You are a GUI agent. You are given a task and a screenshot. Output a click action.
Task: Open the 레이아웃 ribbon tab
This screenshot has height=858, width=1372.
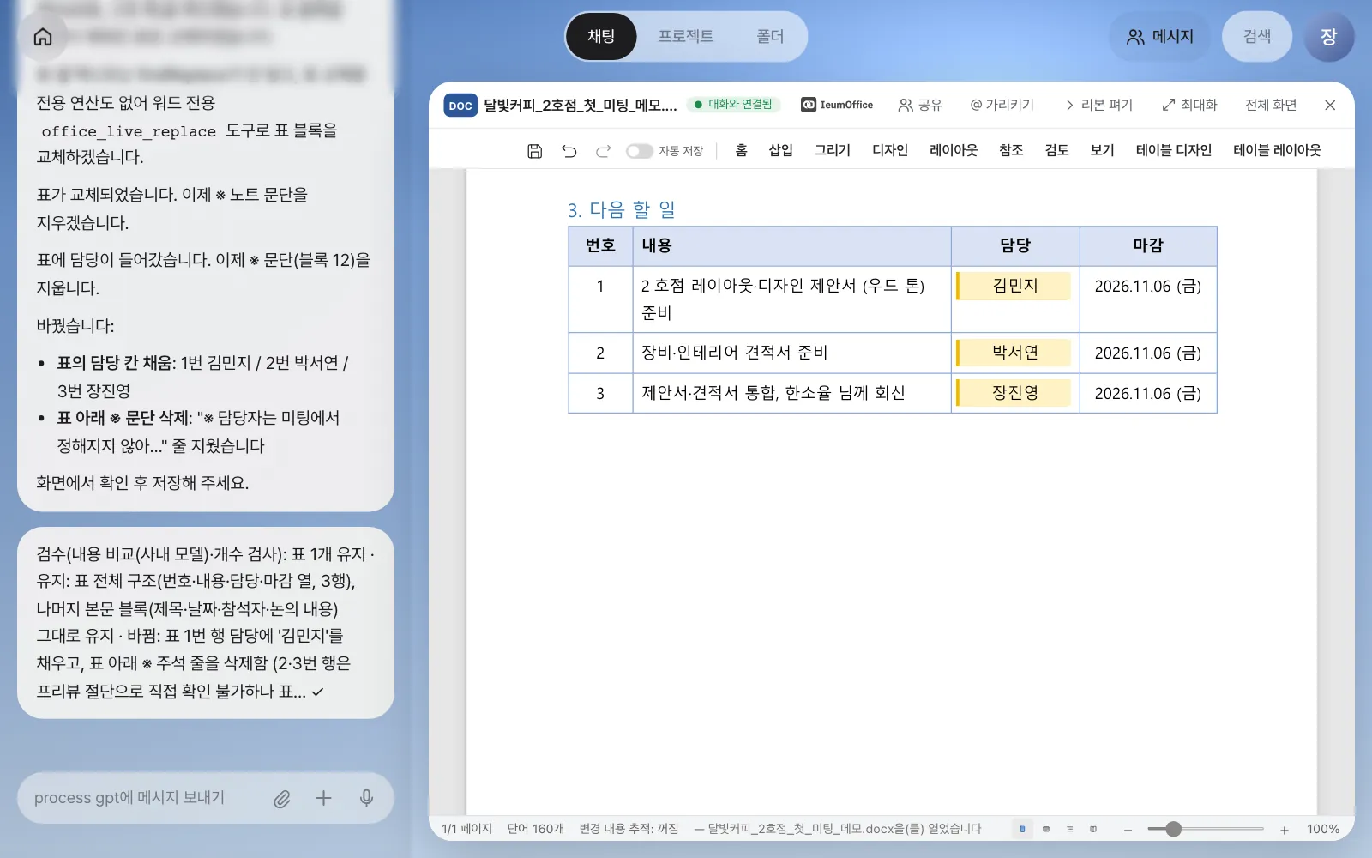tap(954, 150)
